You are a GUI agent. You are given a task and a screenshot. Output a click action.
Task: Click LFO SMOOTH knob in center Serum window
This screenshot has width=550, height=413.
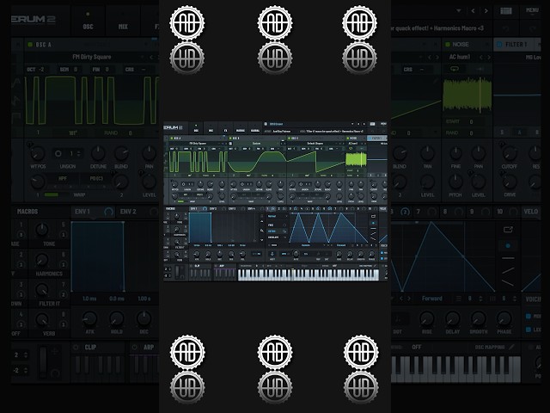tap(361, 254)
